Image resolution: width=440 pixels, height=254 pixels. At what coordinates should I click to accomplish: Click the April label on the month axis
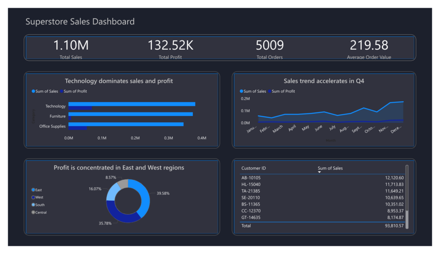pyautogui.click(x=292, y=128)
